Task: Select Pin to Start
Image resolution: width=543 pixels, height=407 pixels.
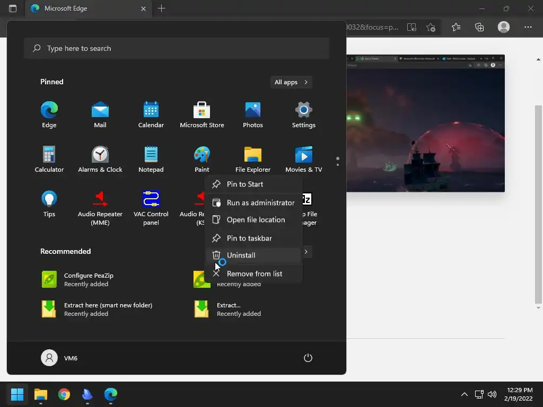Action: pos(253,184)
